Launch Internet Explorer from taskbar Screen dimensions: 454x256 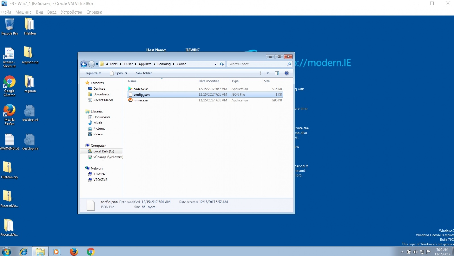24,251
